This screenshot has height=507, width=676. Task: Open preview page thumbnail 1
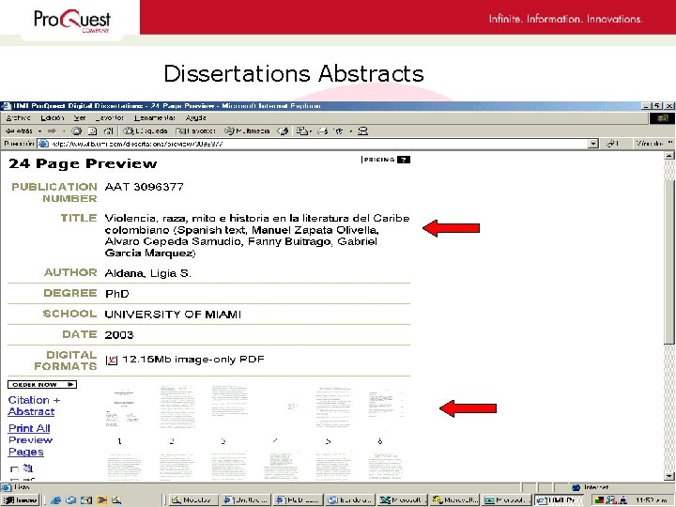coord(124,407)
